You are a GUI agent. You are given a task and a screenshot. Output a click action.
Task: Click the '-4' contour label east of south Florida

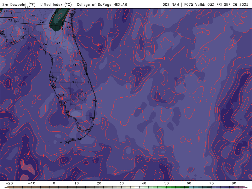click(122, 97)
